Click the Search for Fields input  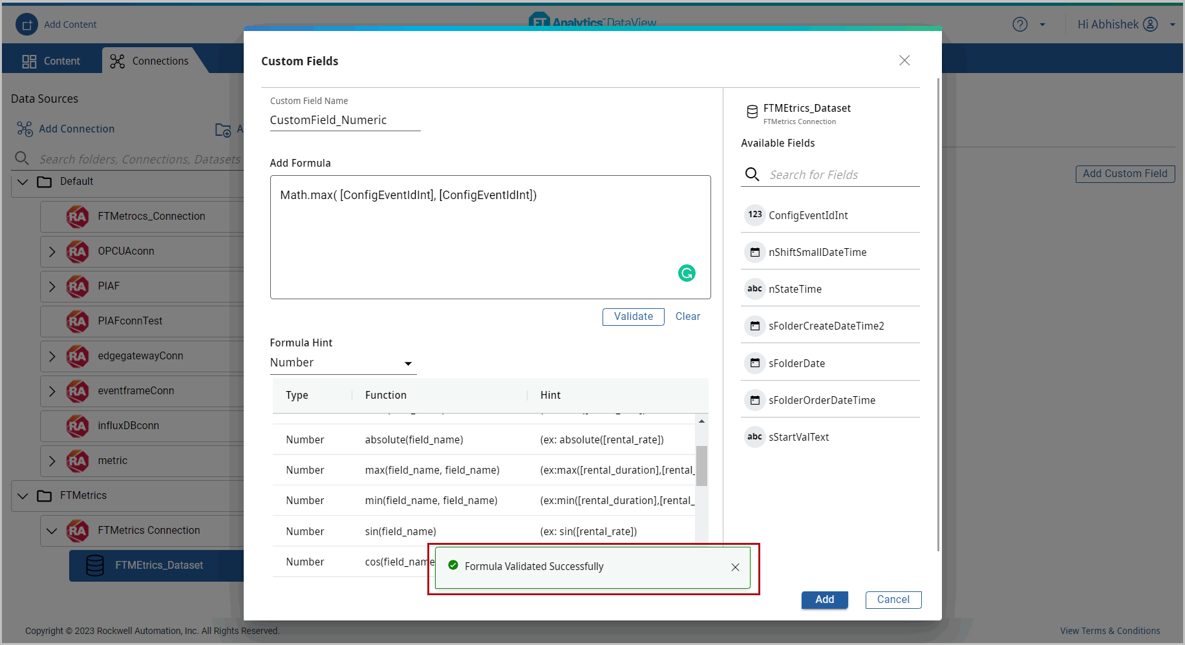840,175
